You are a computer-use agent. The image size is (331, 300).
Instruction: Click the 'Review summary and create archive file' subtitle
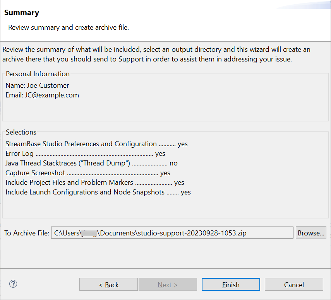[69, 28]
